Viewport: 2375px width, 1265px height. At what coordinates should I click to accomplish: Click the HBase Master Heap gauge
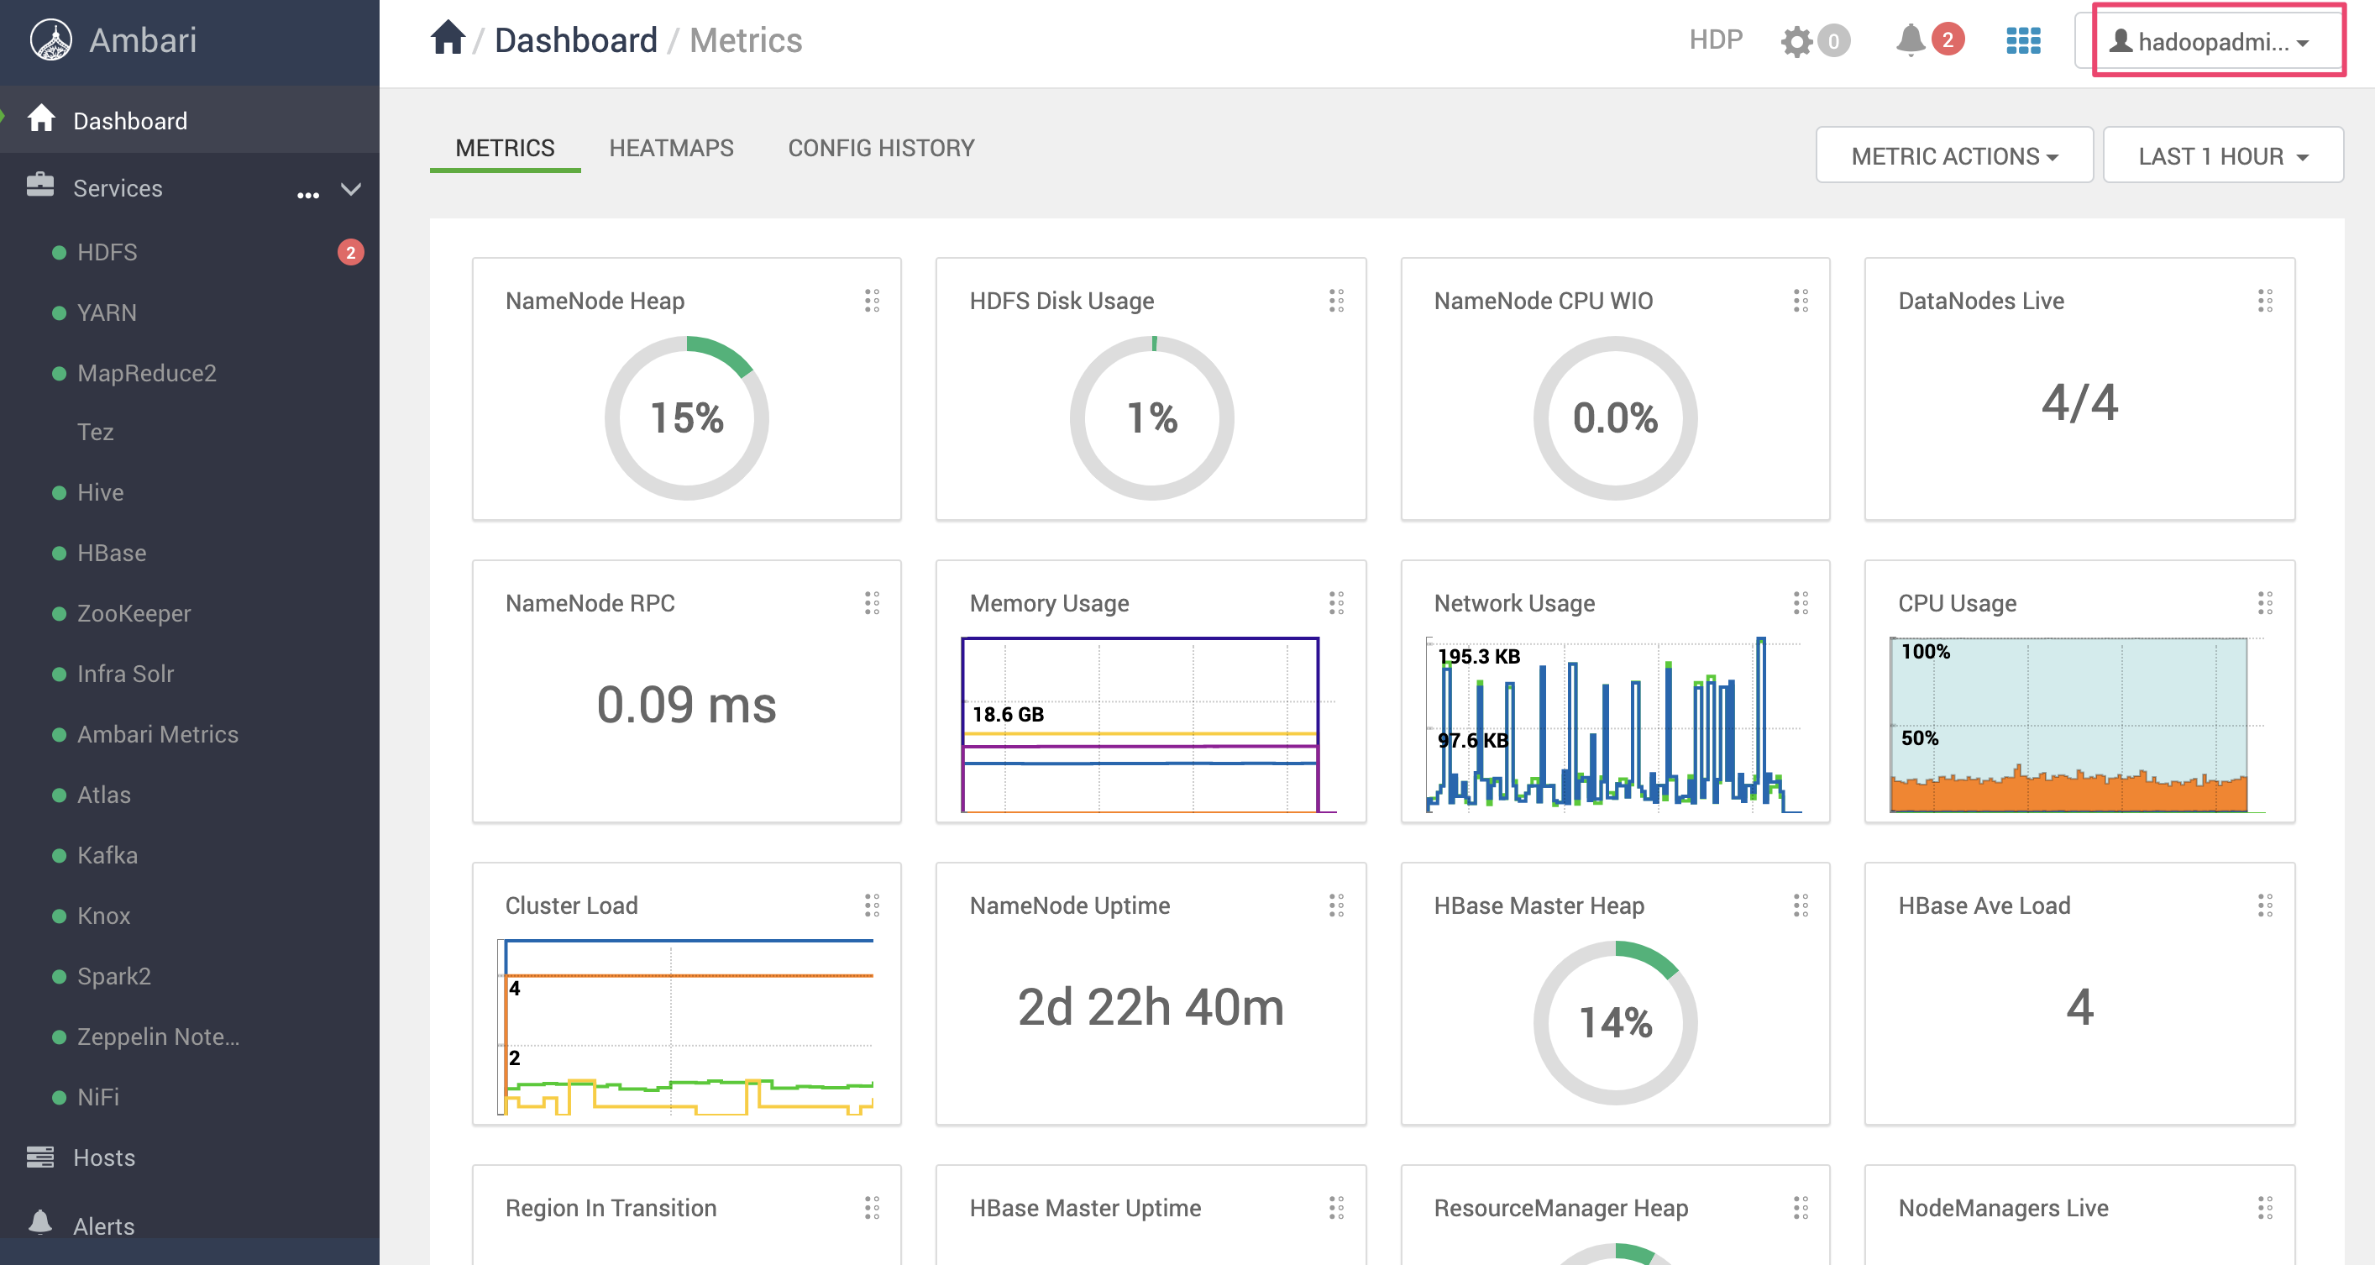(x=1614, y=1021)
